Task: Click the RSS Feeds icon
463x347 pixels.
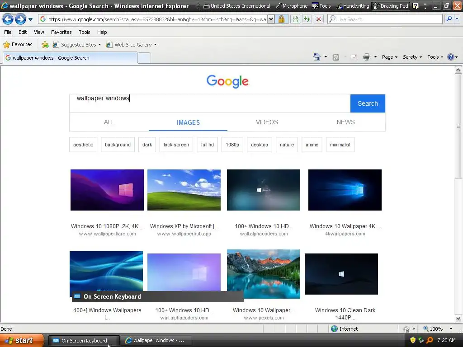Action: coord(336,57)
